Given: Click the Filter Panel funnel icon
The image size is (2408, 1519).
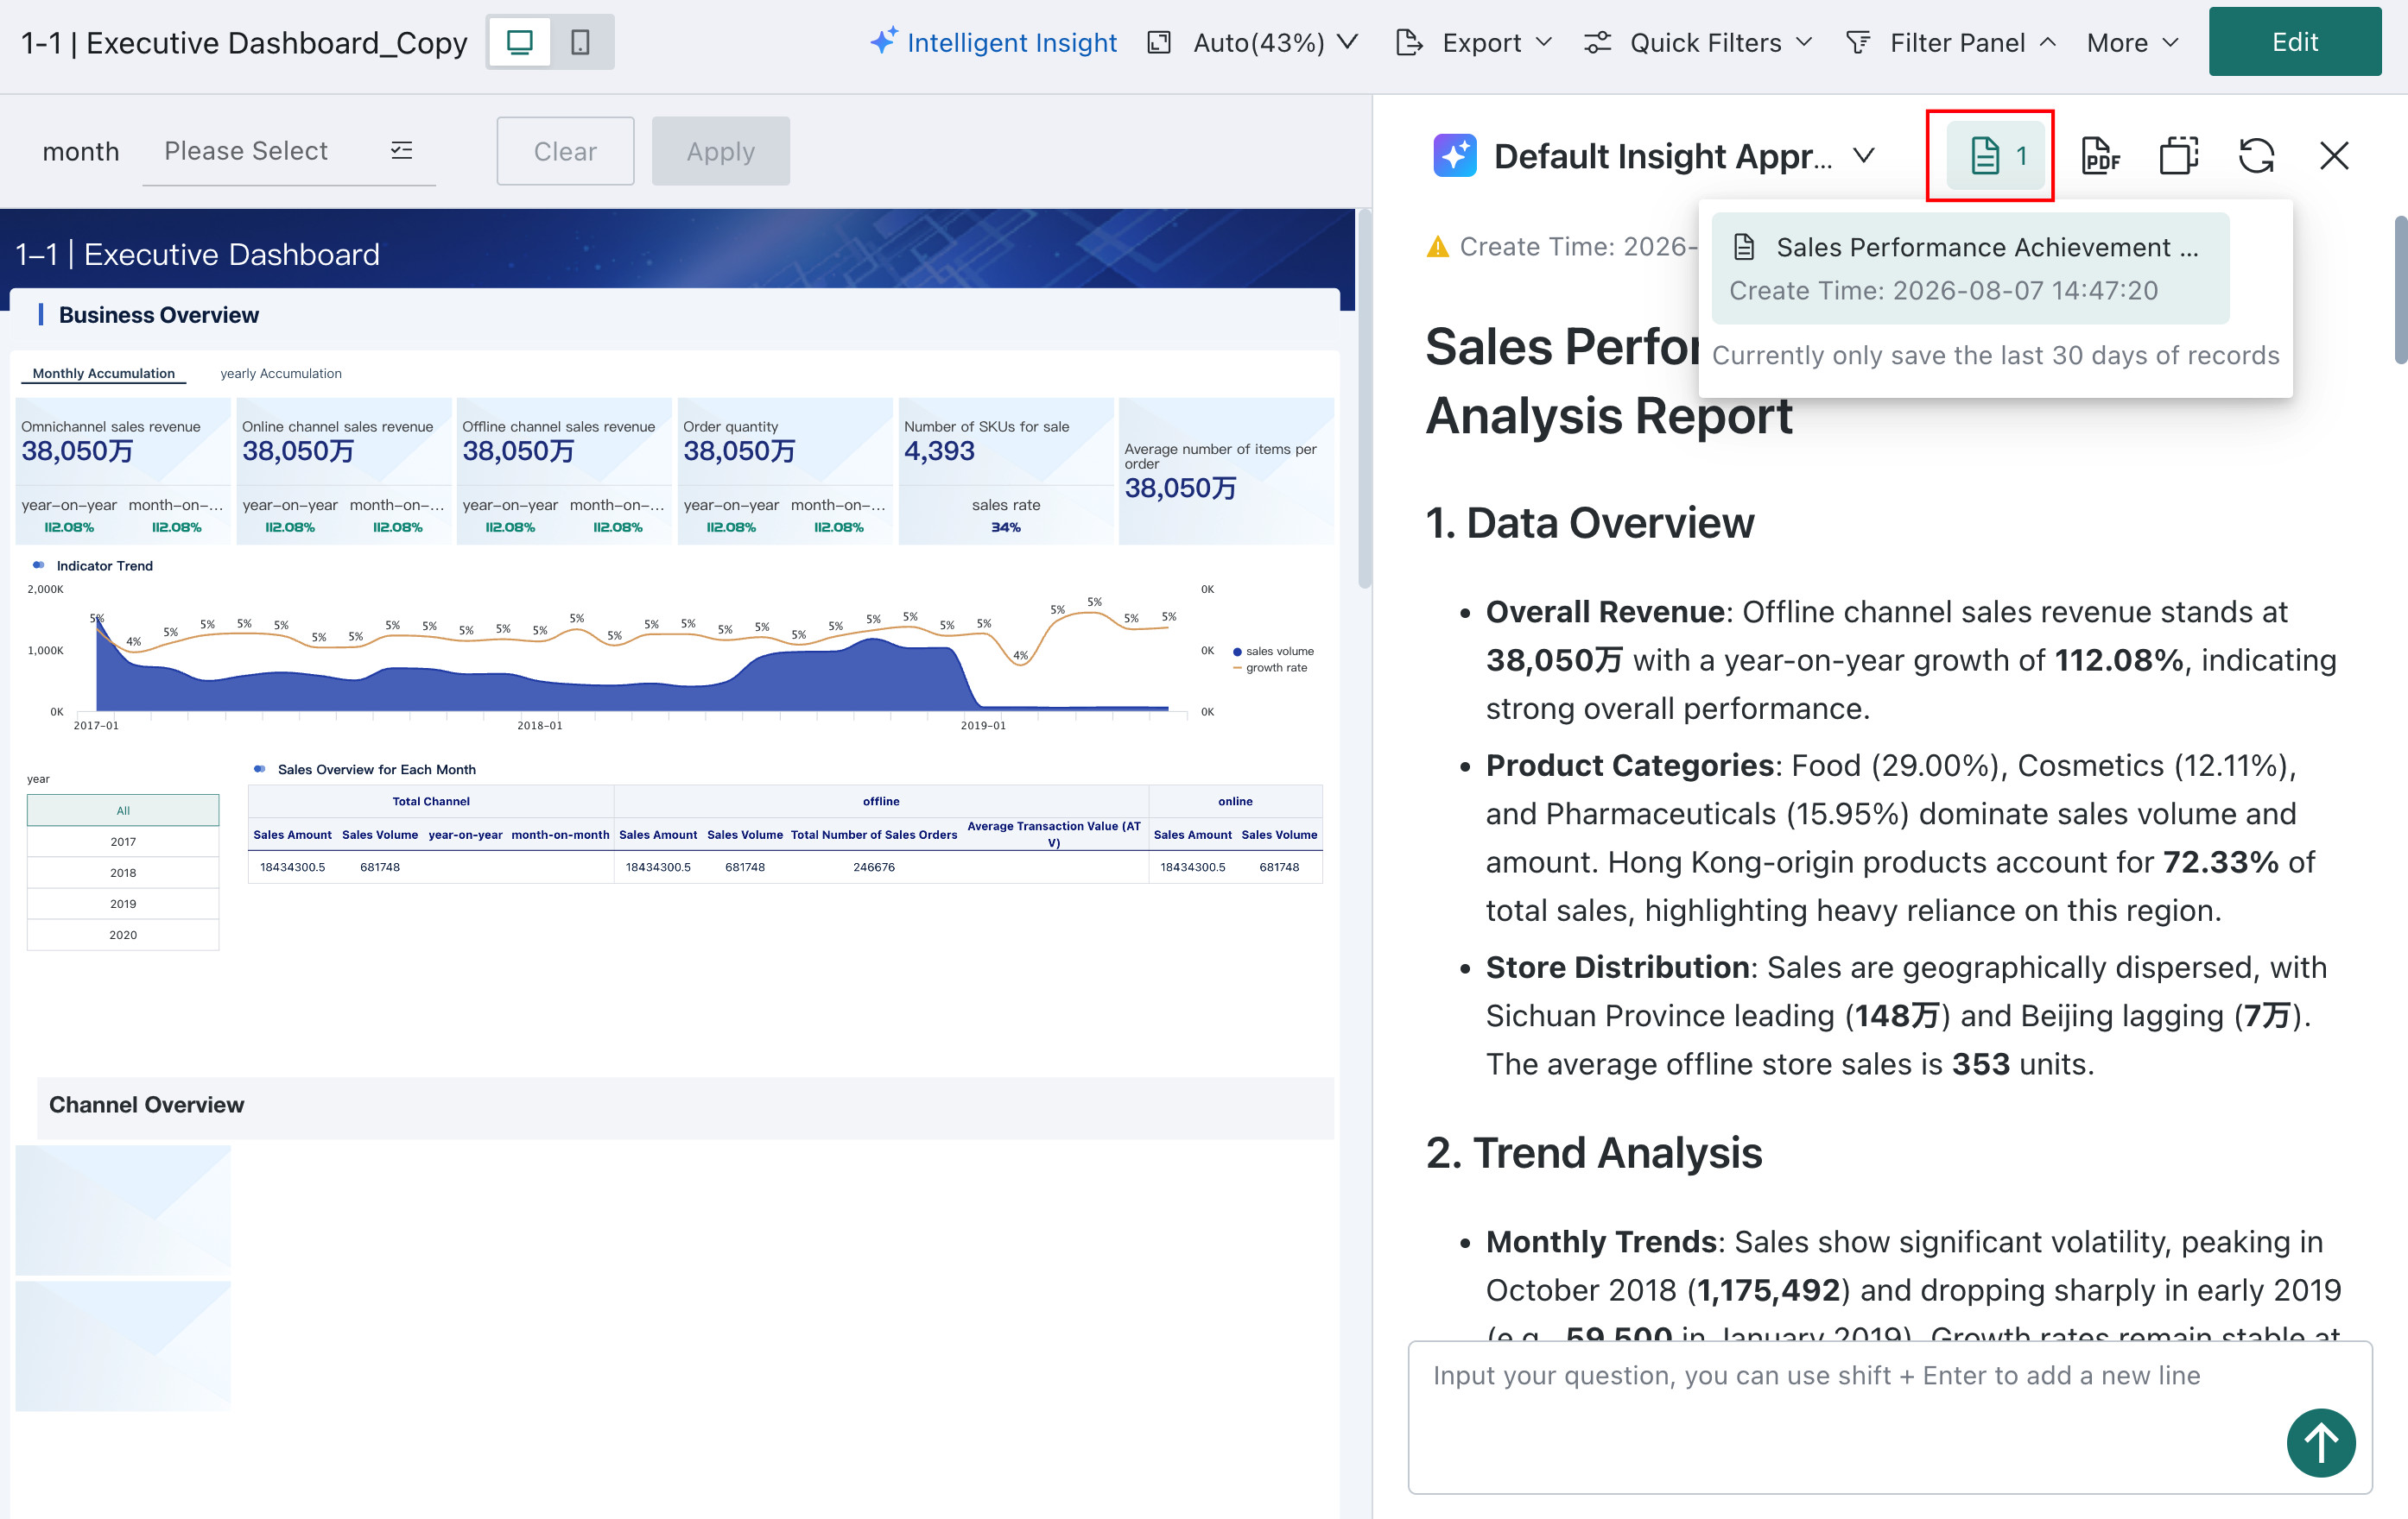Looking at the screenshot, I should click(x=1859, y=42).
